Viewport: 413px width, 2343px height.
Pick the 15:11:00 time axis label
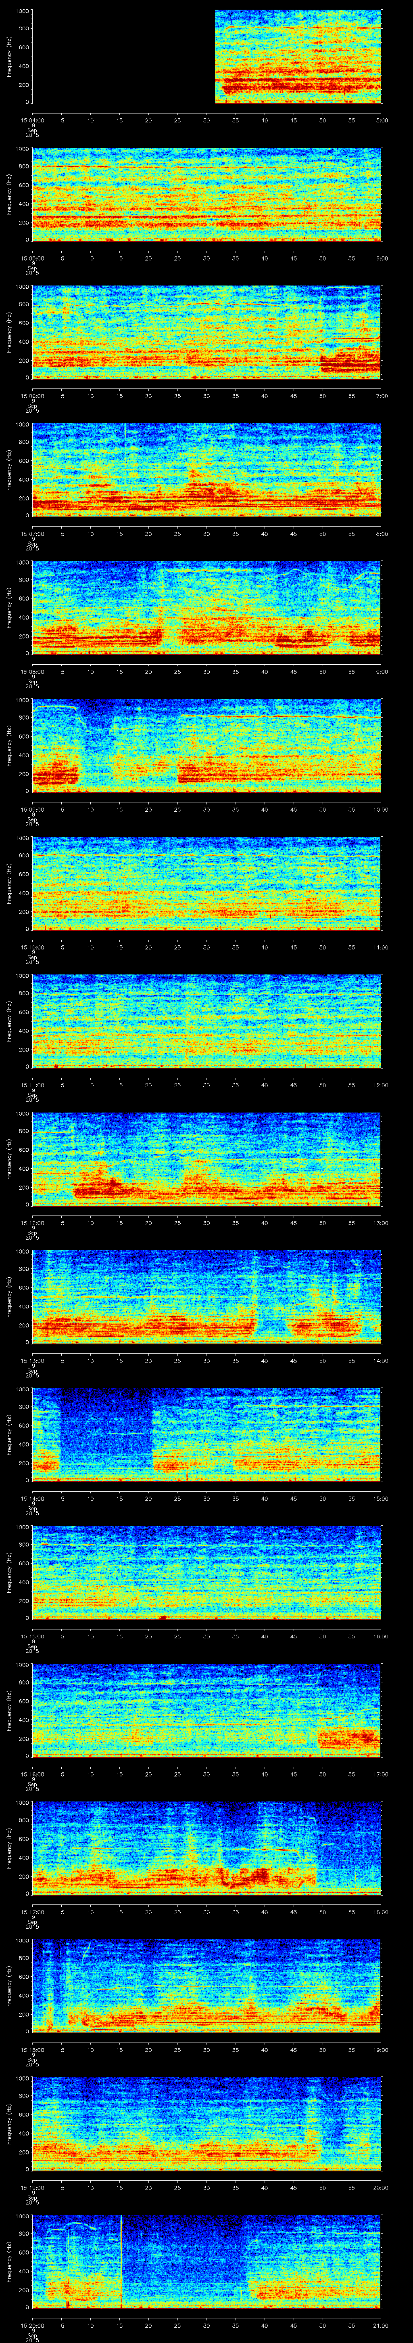pos(33,1085)
